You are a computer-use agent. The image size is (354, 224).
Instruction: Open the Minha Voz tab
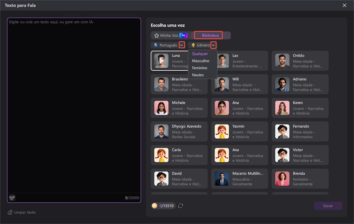[169, 35]
